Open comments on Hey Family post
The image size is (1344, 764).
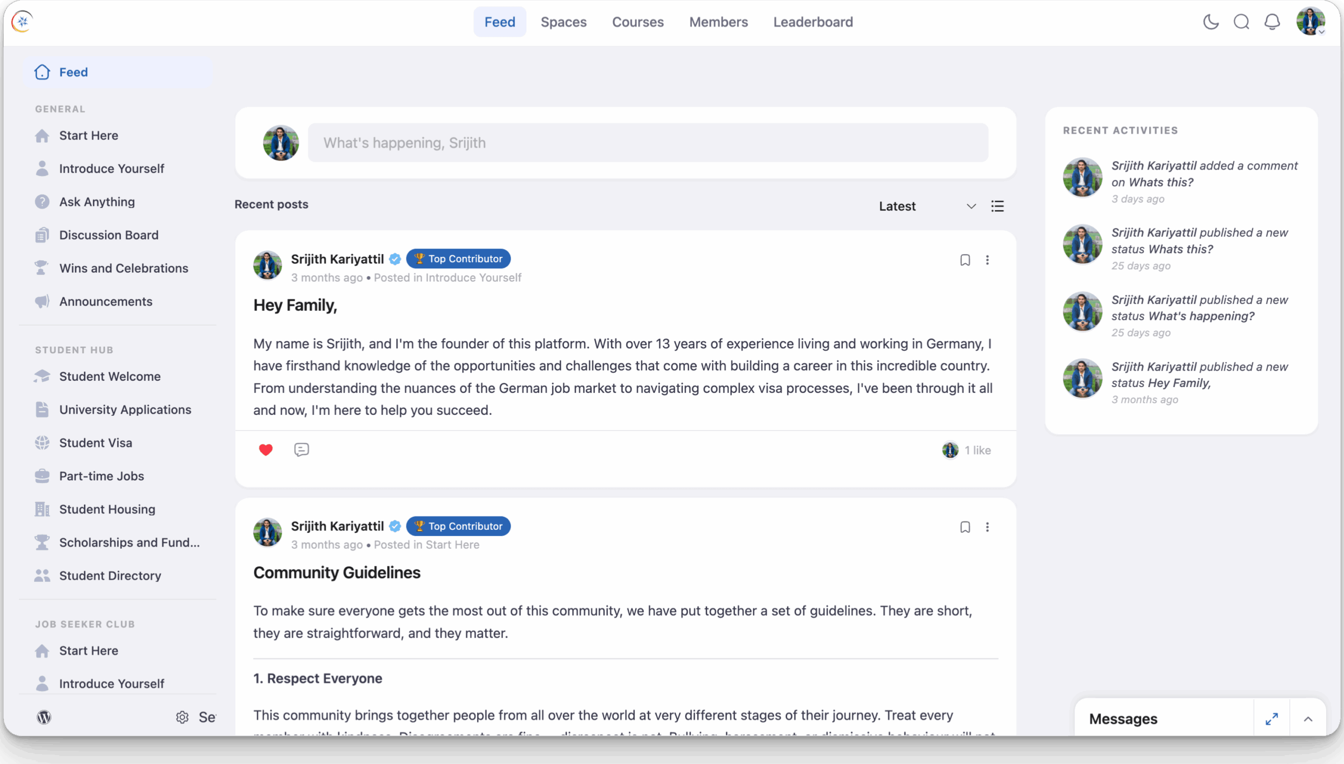point(302,450)
